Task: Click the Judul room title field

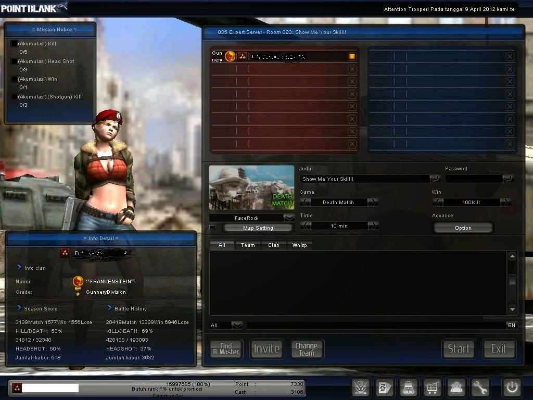Action: click(364, 179)
